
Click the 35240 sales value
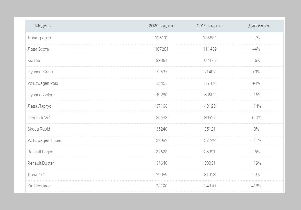click(x=162, y=129)
